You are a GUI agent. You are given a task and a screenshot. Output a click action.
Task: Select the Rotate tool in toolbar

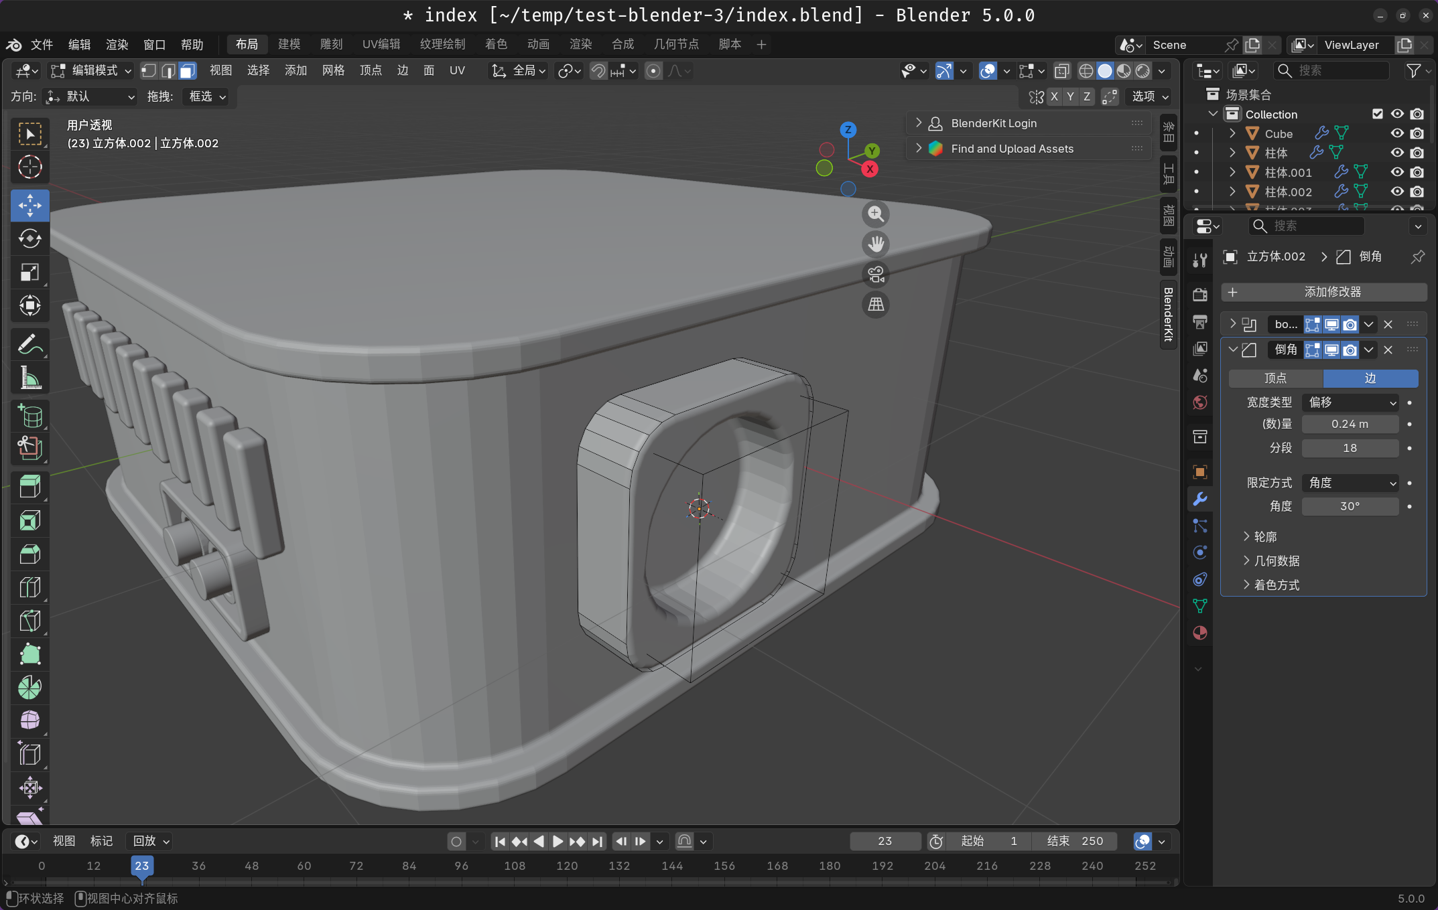pyautogui.click(x=29, y=239)
